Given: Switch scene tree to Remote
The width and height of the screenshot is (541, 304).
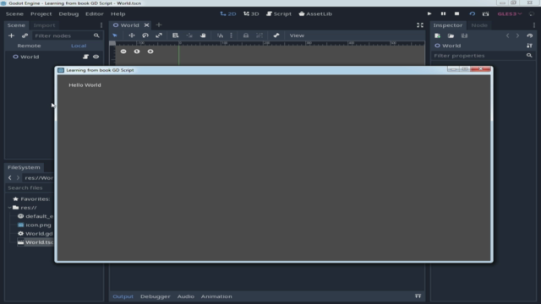Looking at the screenshot, I should [29, 46].
